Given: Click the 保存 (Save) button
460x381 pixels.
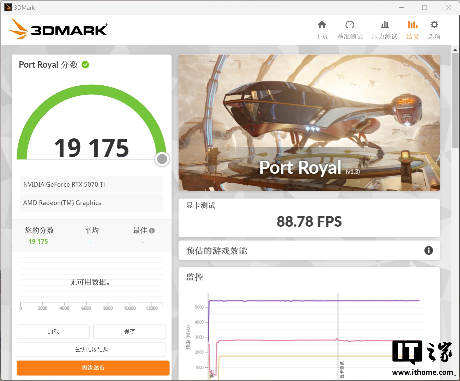Looking at the screenshot, I should pos(130,331).
